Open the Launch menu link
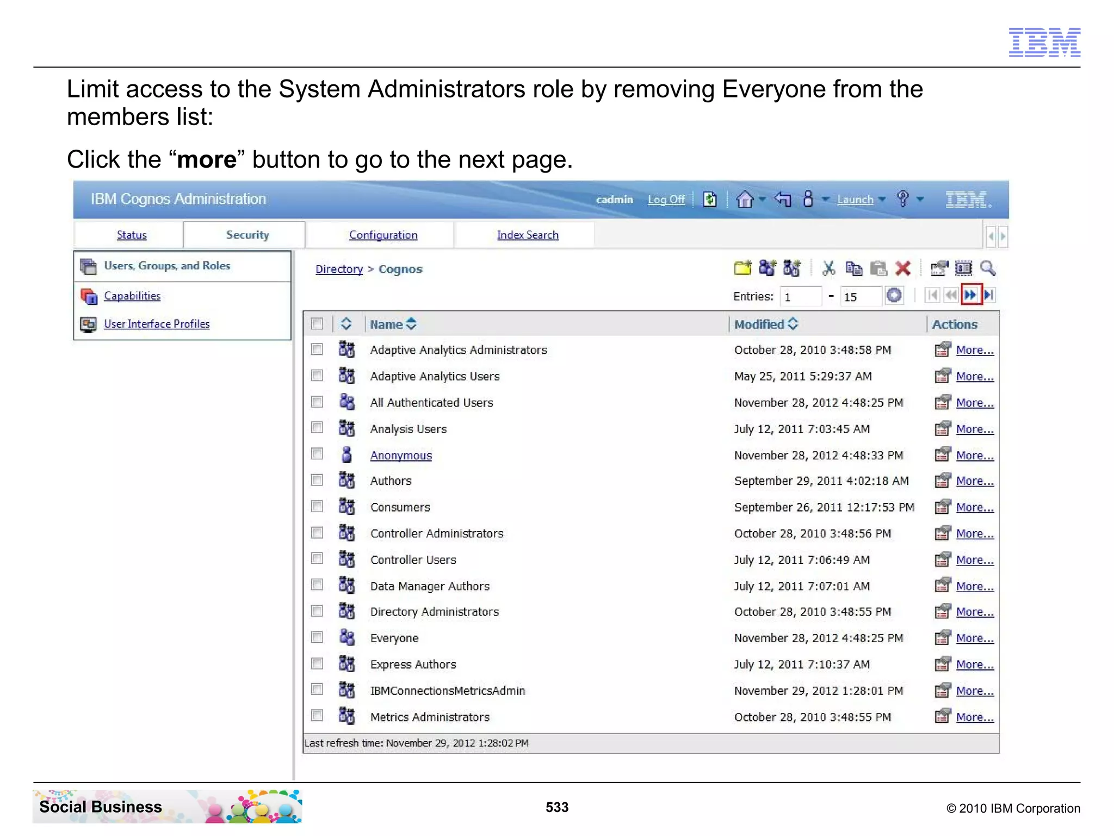The height and width of the screenshot is (836, 1114). click(855, 199)
